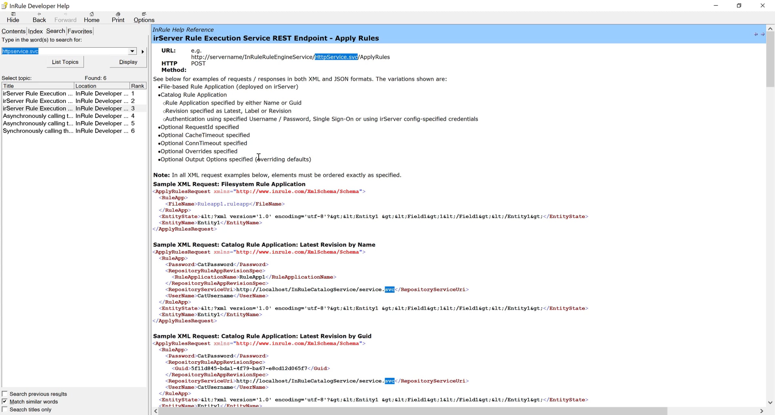Go back using the Back toolbar icon
Viewport: 775px width, 415px height.
pos(39,17)
